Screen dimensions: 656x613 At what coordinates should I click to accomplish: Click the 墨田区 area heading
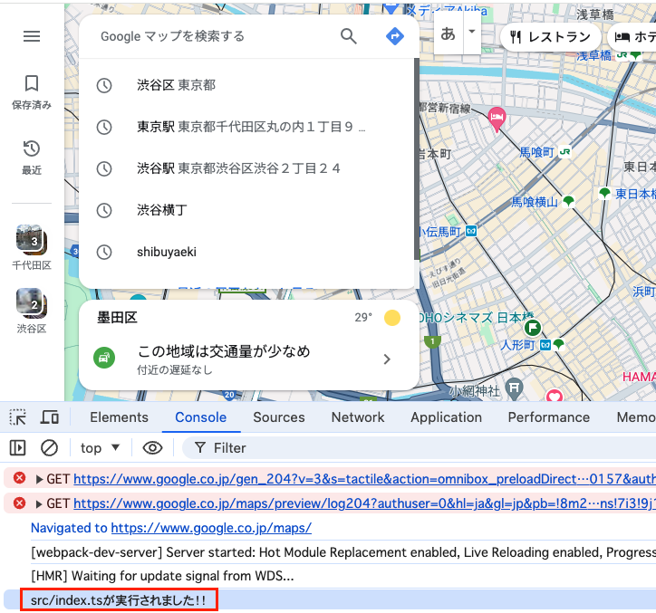pyautogui.click(x=117, y=318)
